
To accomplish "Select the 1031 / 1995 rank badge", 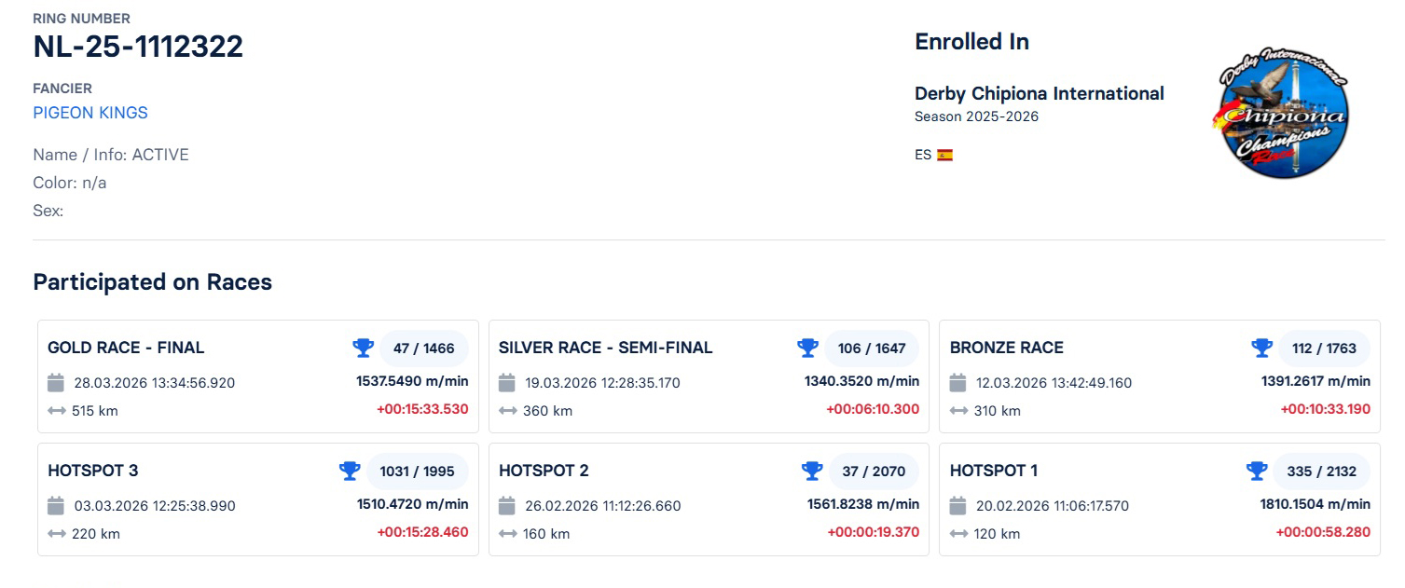I will pos(416,472).
